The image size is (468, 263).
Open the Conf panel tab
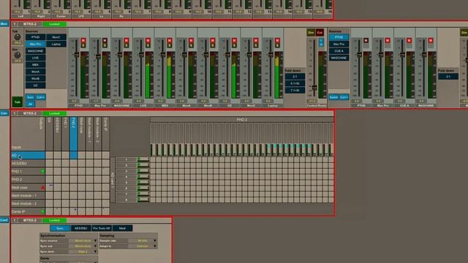point(4,220)
